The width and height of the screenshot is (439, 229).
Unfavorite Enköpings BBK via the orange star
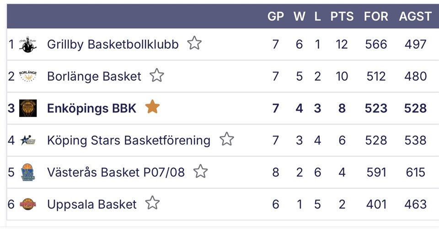[x=152, y=107]
